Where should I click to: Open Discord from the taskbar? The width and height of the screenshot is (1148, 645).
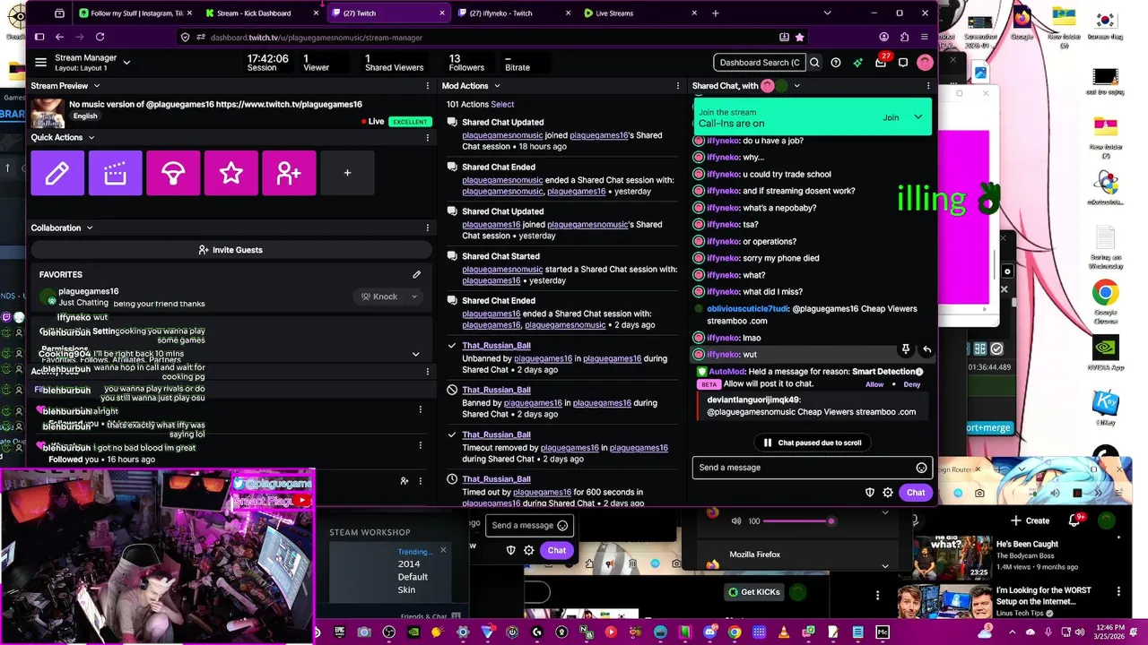click(710, 632)
